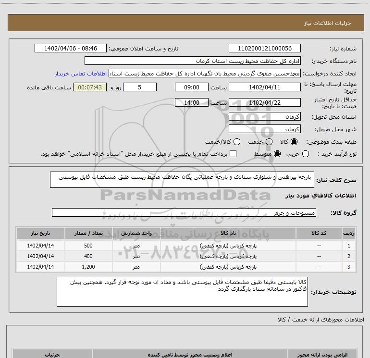Click the تعداد / مقدار column header

88,234
